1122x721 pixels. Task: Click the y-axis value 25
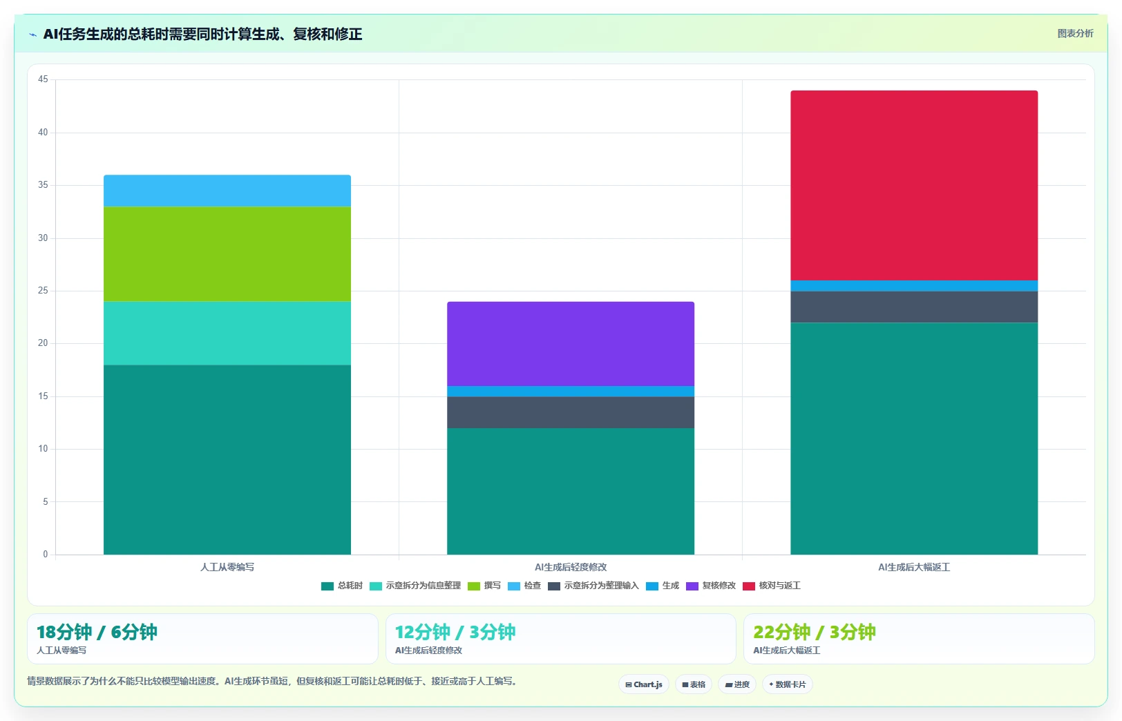point(43,291)
